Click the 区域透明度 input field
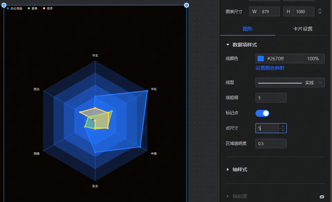 271,143
